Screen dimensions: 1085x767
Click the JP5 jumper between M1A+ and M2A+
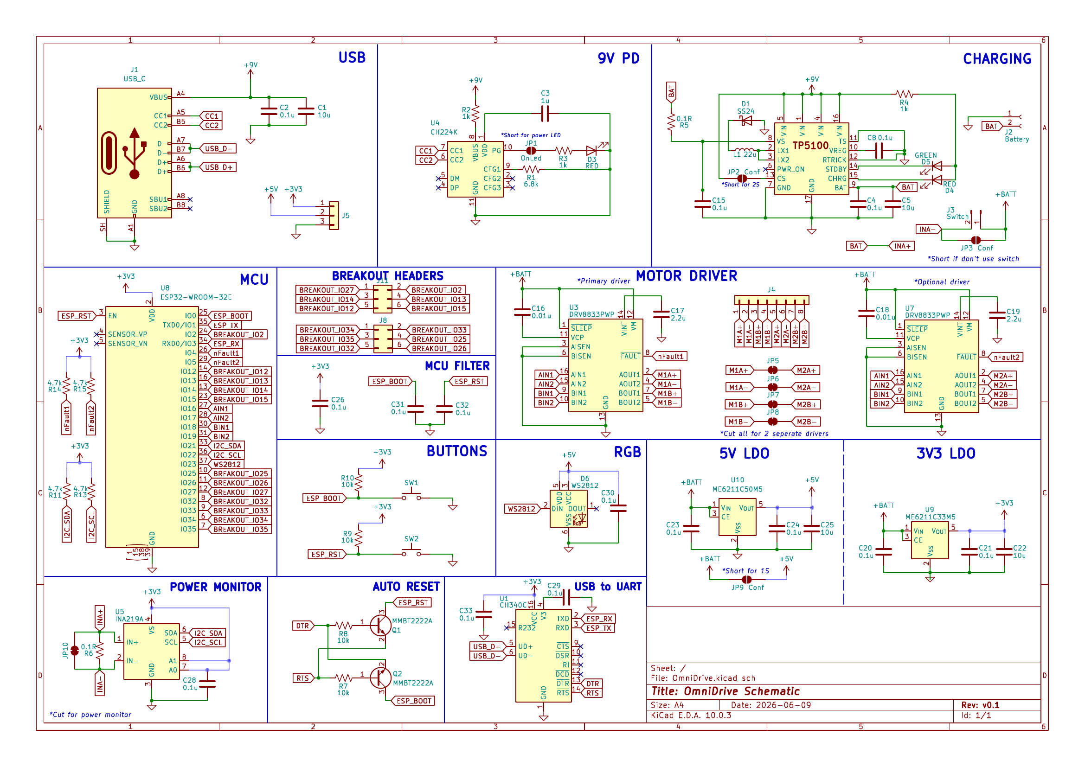click(773, 370)
